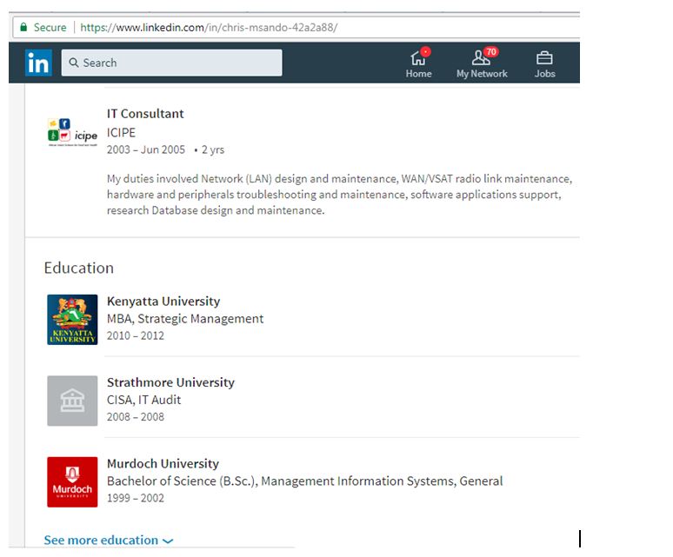Click the browser address bar URL
673x557 pixels.
(x=209, y=28)
